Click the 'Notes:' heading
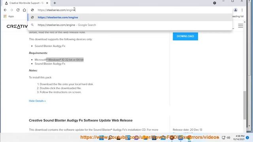This screenshot has width=253, height=142. 33,71
